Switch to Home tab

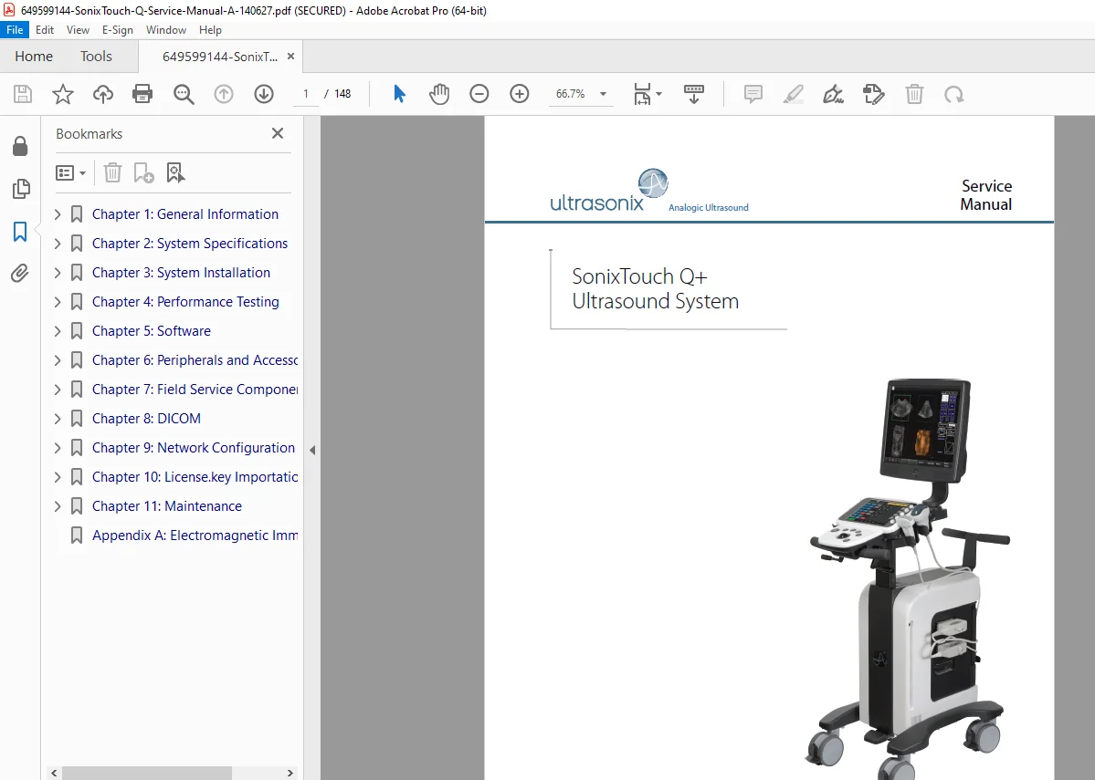34,57
